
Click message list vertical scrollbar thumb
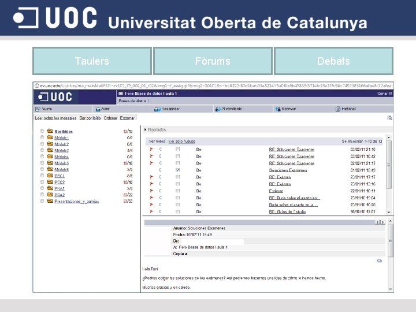click(389, 165)
